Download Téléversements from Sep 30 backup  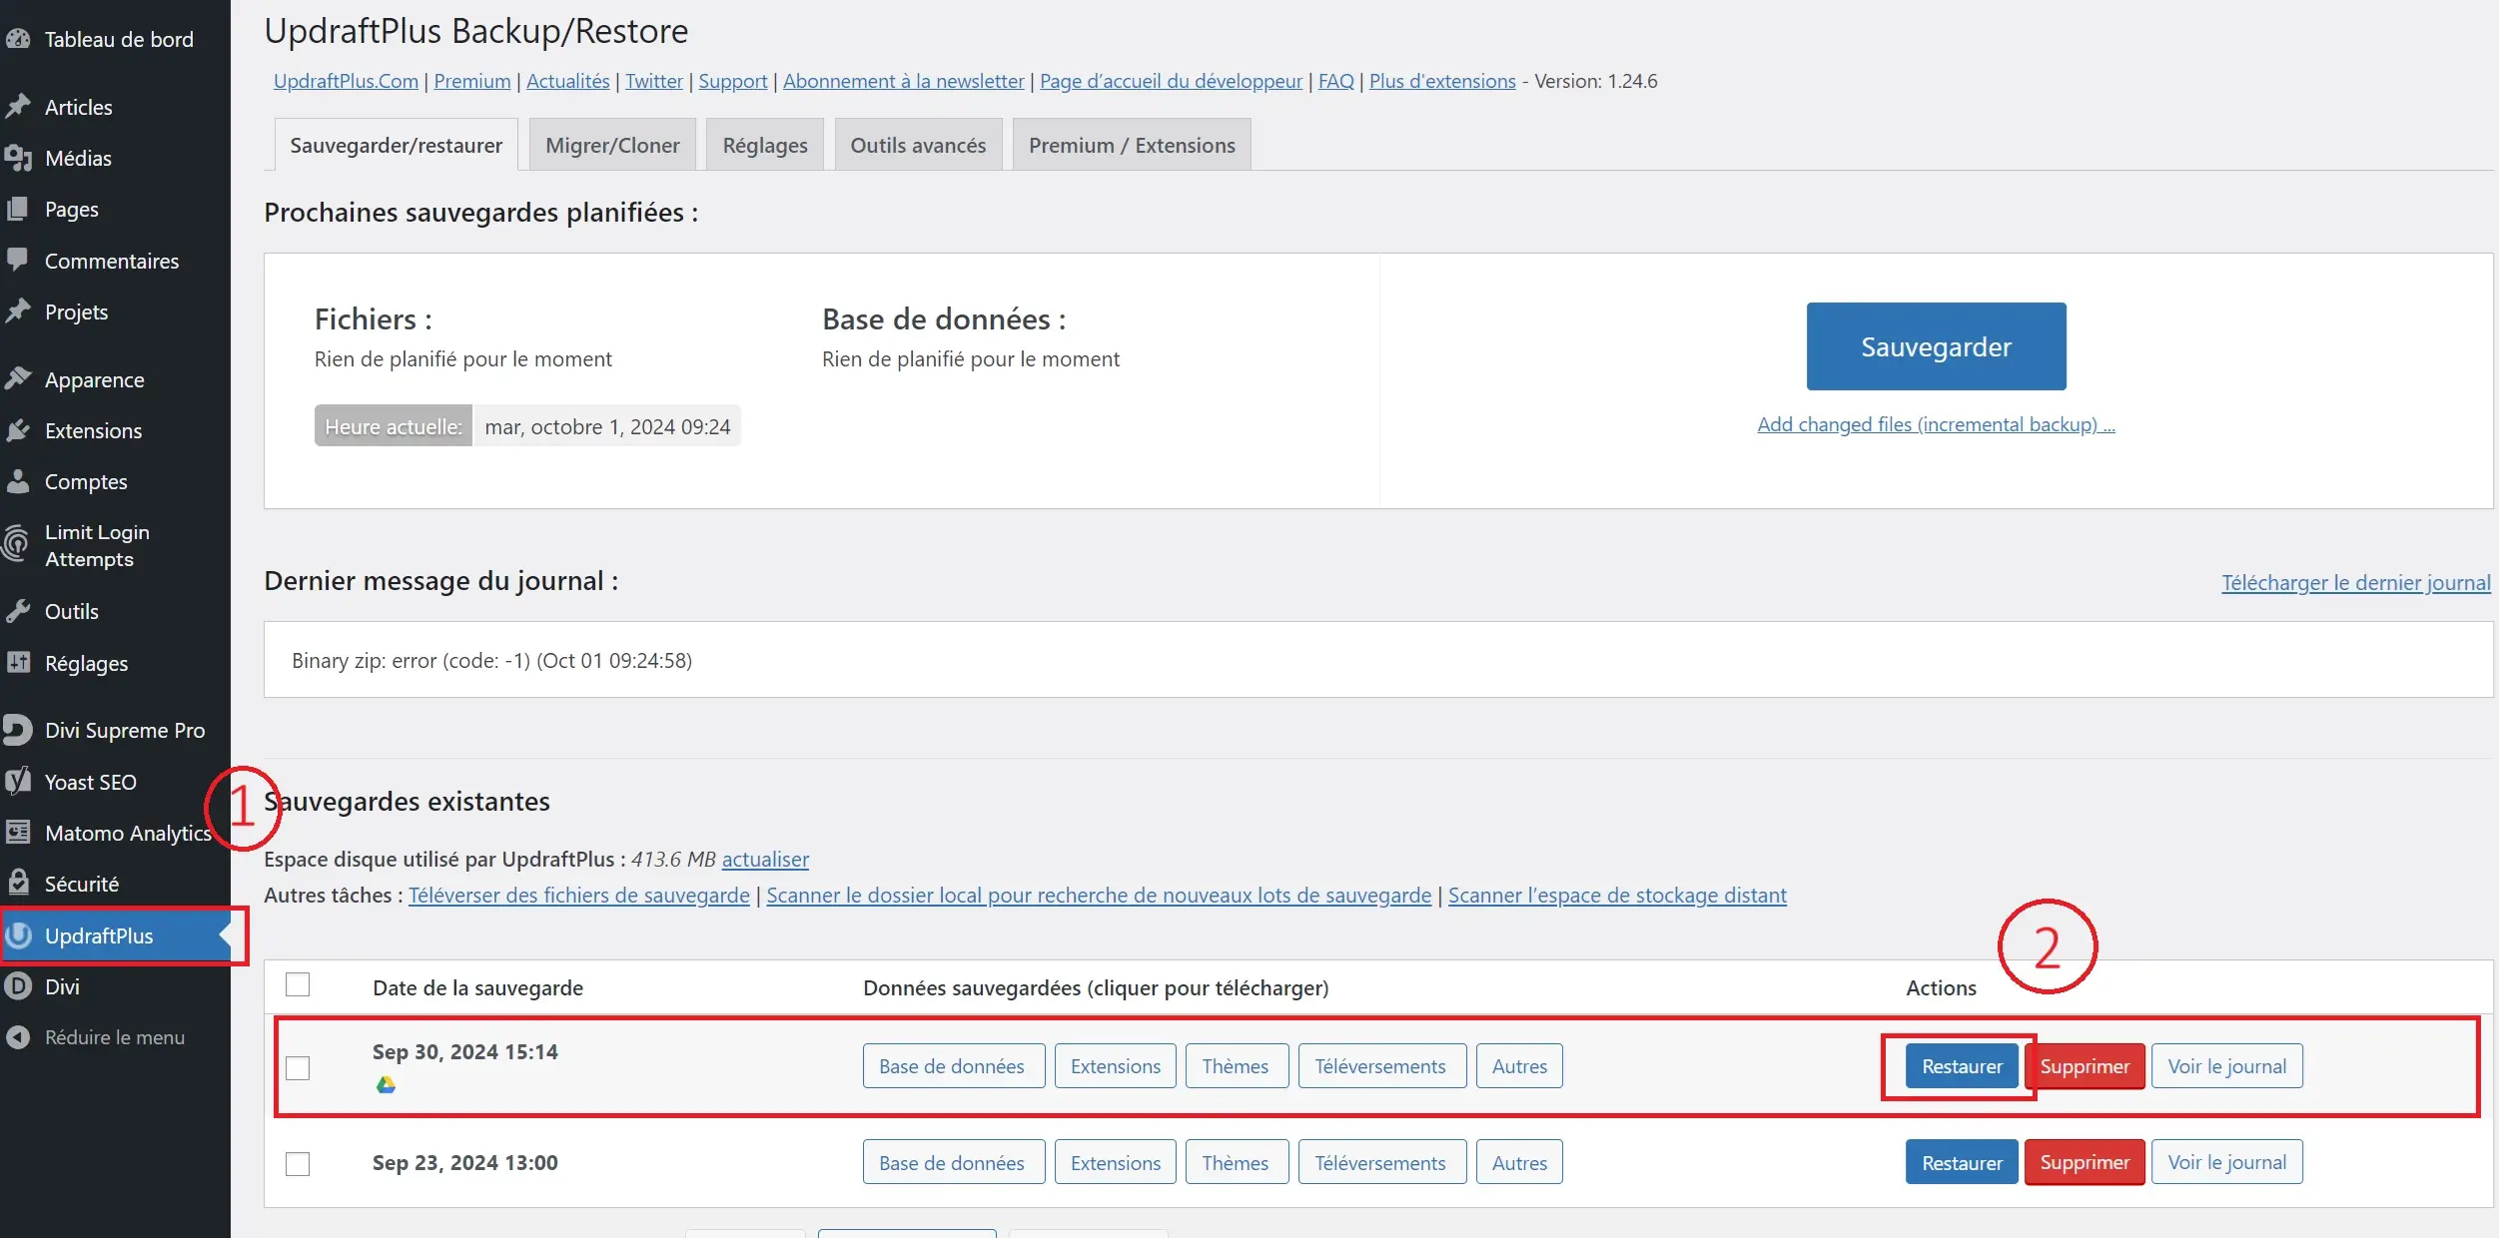click(x=1381, y=1066)
